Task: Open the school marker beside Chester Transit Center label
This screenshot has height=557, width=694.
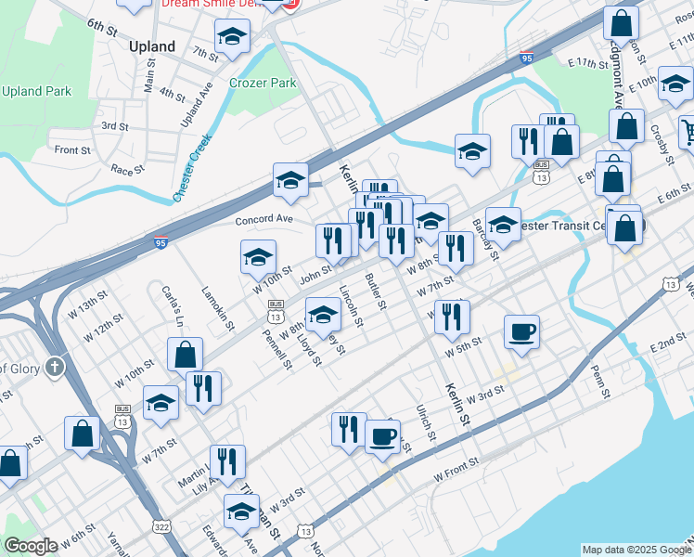Action: coord(503,225)
